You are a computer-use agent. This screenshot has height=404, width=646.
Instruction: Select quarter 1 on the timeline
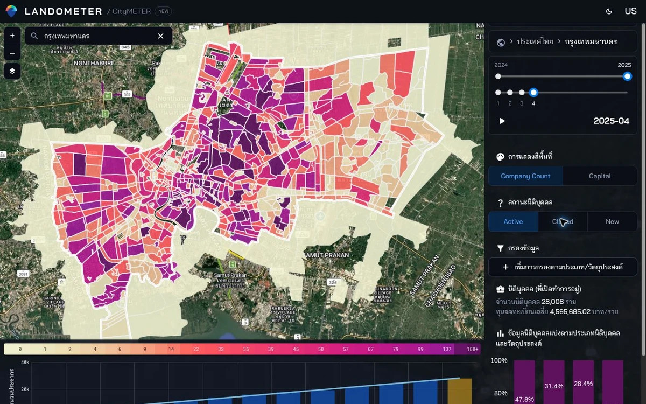click(x=498, y=93)
